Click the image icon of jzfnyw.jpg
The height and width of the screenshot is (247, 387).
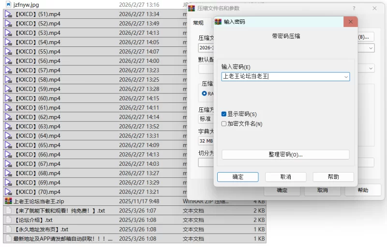pos(8,4)
